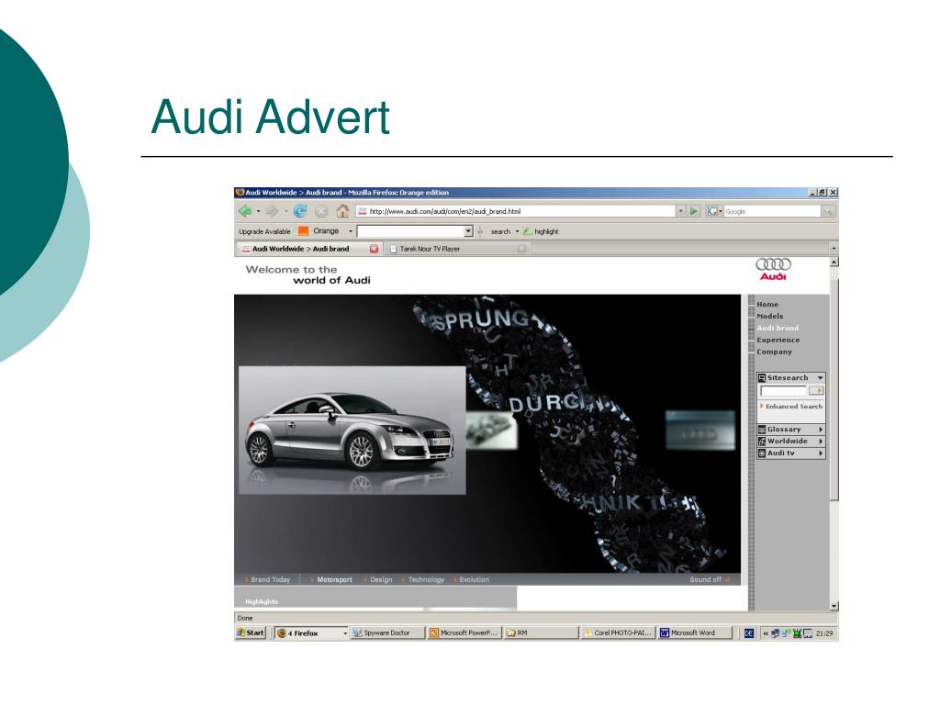Click the page scrollbar up arrow

point(834,263)
